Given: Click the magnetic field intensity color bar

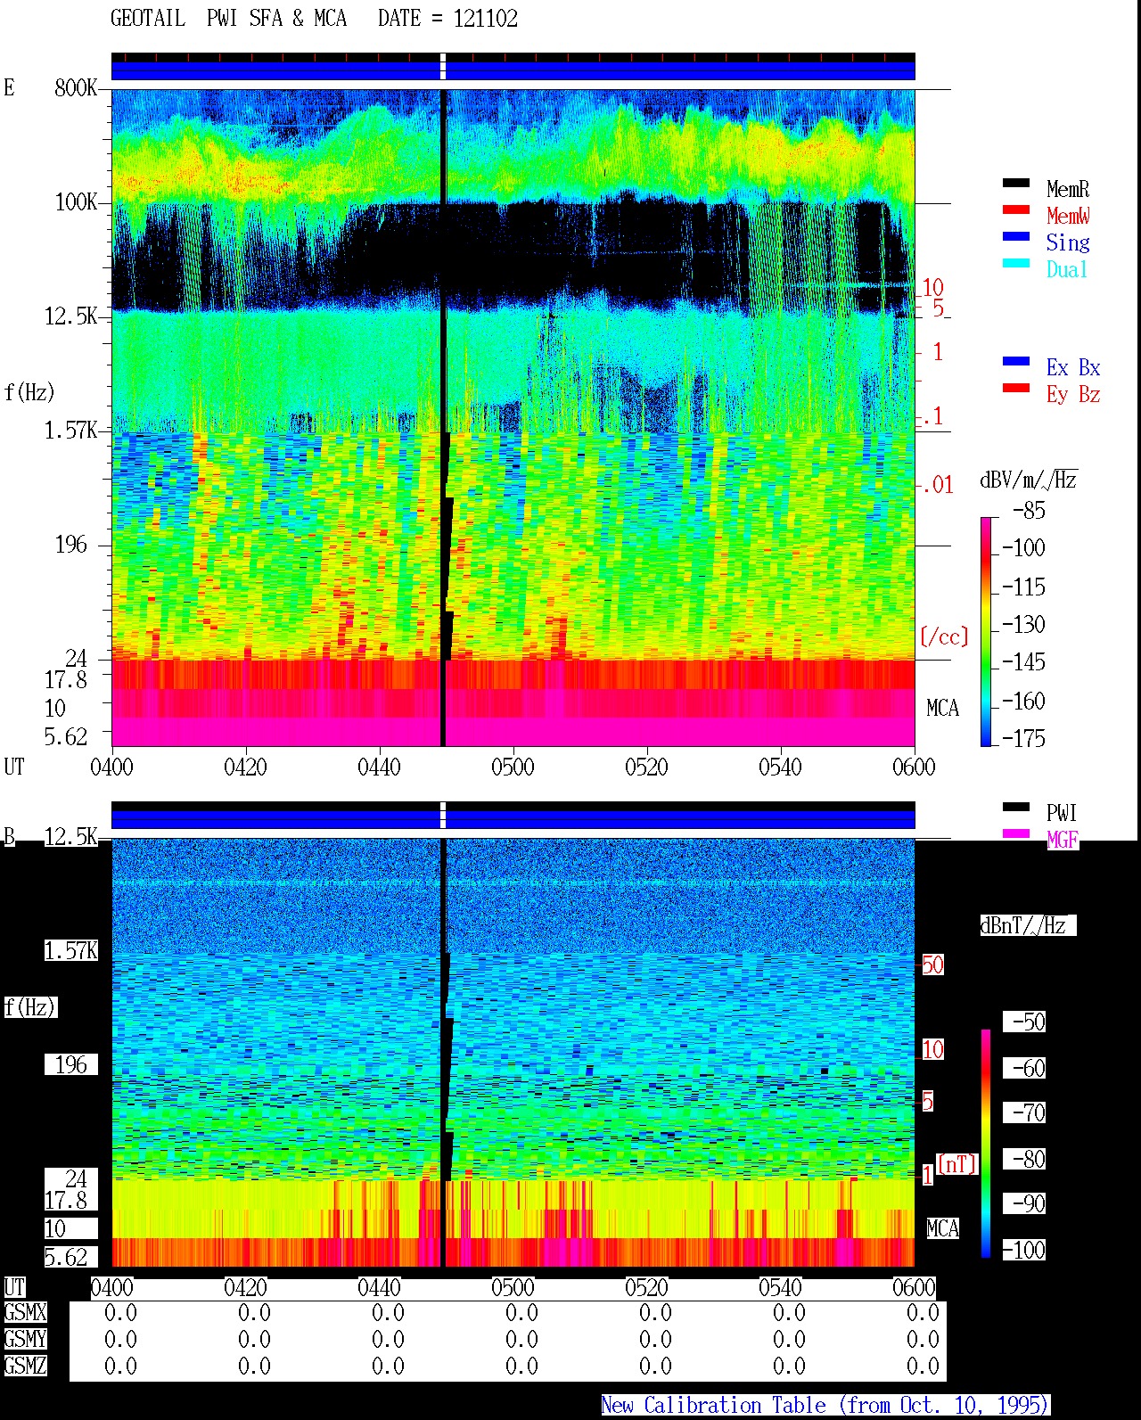Looking at the screenshot, I should tap(986, 1144).
